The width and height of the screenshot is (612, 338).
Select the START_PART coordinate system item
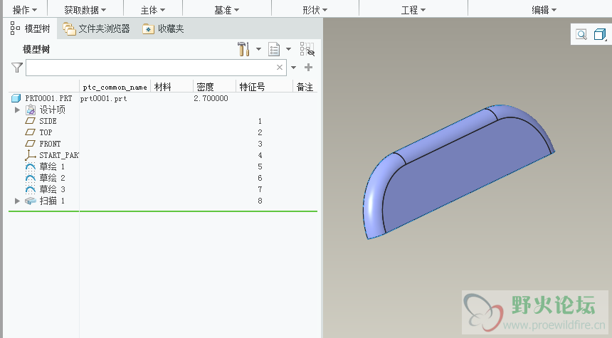[x=57, y=155]
